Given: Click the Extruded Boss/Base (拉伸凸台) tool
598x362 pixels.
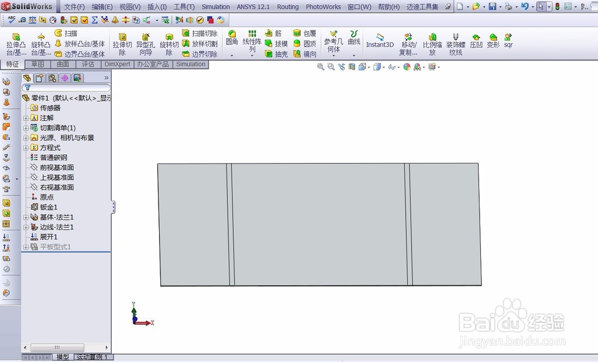Looking at the screenshot, I should 16,44.
